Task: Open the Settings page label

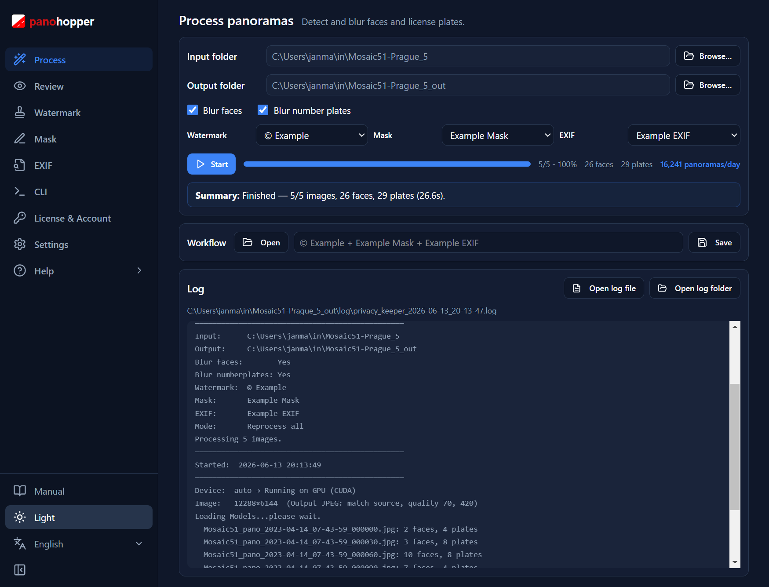Action: [51, 244]
